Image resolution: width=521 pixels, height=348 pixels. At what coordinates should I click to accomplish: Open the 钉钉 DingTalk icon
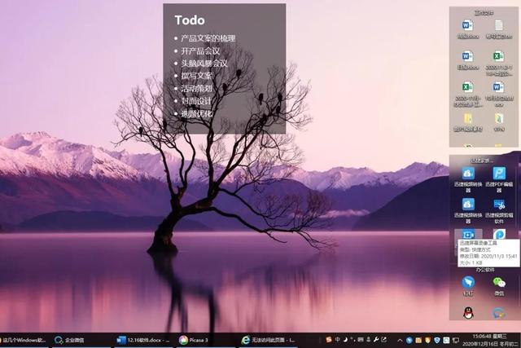tap(468, 283)
